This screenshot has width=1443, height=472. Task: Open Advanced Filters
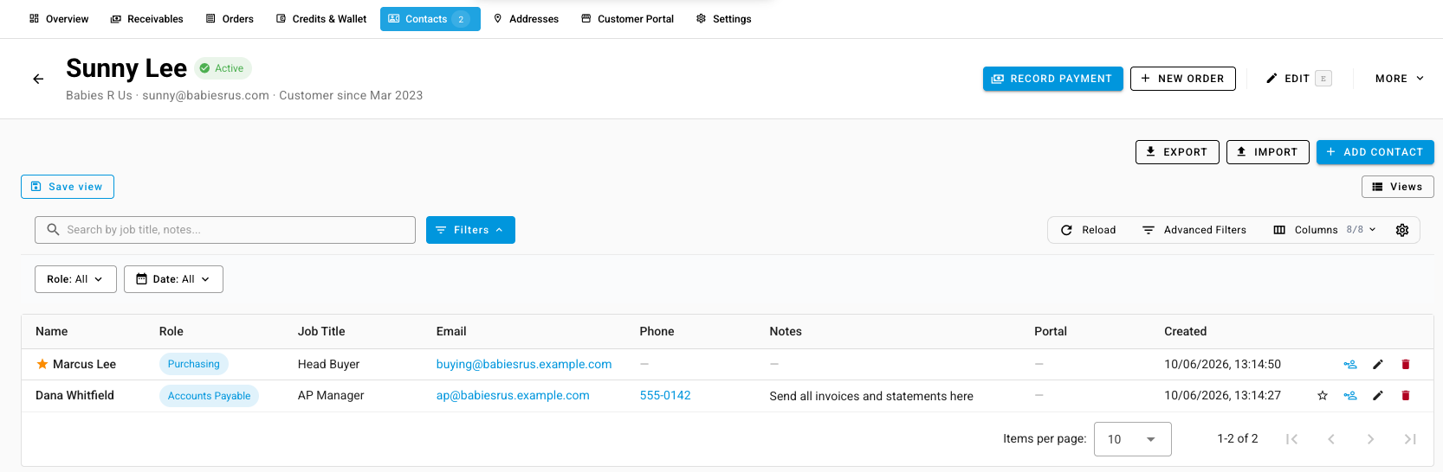[x=1194, y=230]
